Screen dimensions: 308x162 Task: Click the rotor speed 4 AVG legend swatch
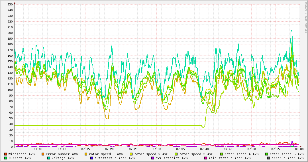coord(222,154)
